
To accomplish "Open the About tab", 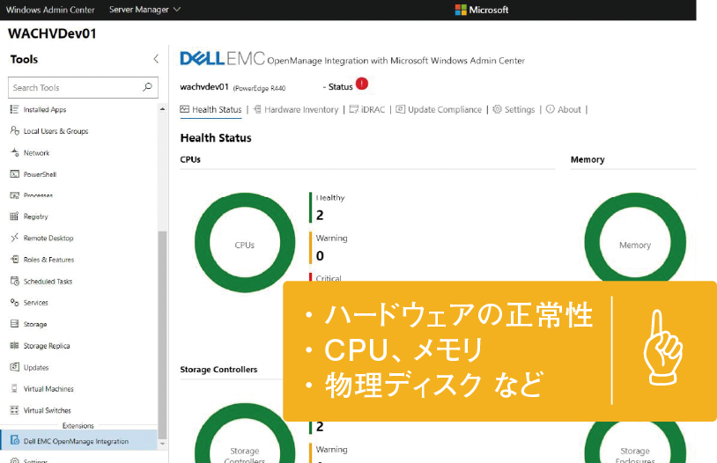I will click(564, 110).
